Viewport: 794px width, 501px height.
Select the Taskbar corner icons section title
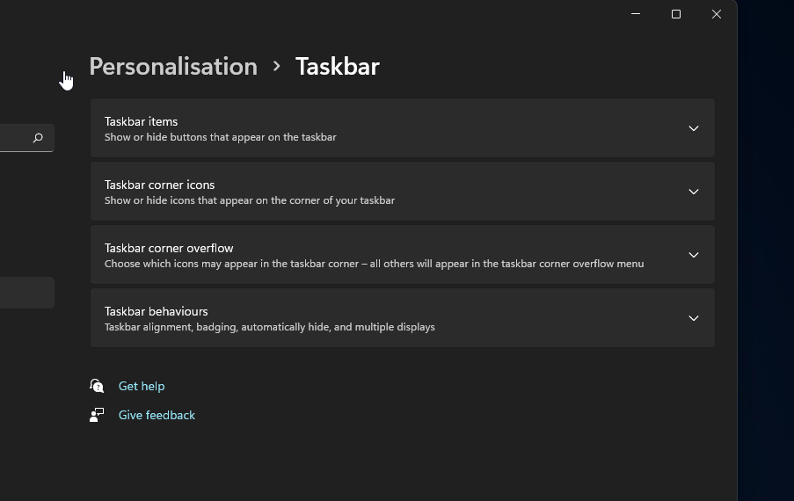160,185
